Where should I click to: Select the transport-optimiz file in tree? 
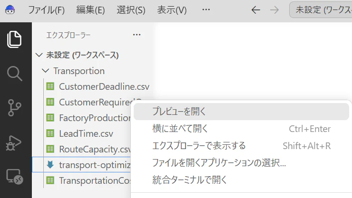(x=95, y=165)
